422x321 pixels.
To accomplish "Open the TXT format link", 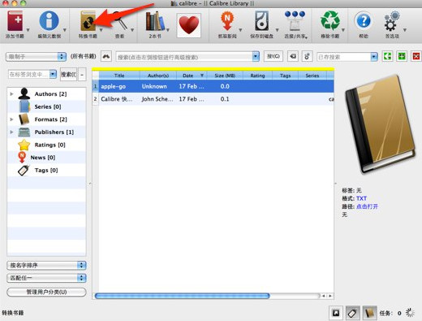I will coord(361,198).
